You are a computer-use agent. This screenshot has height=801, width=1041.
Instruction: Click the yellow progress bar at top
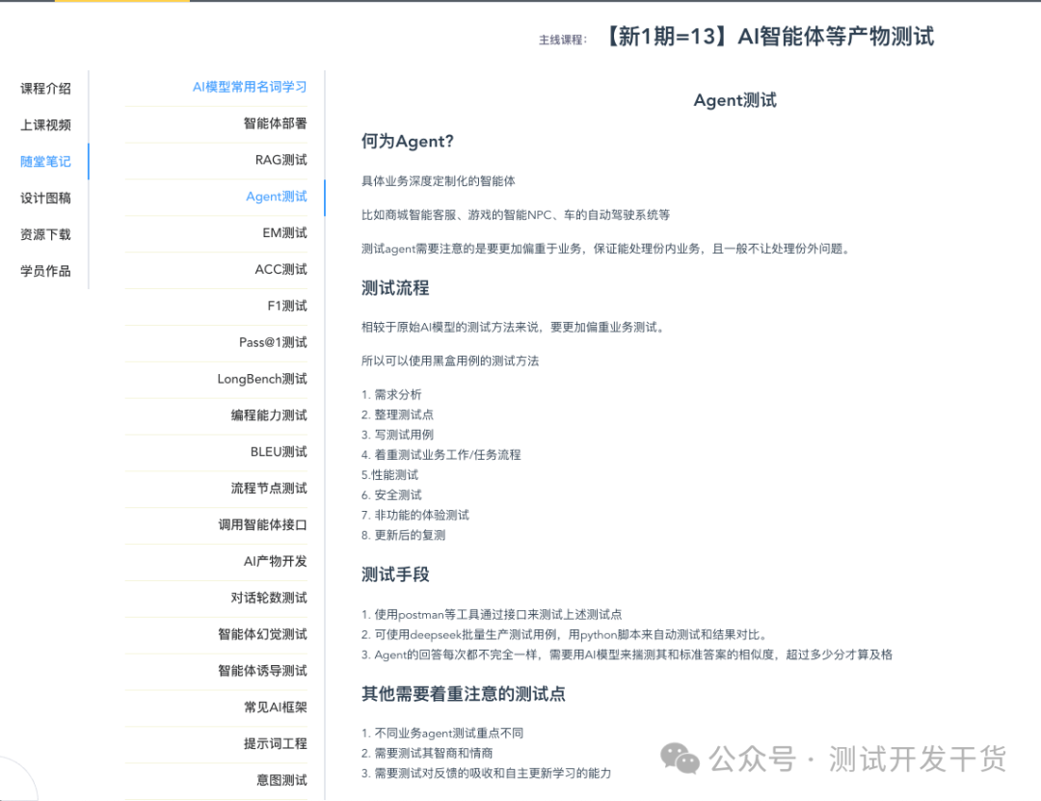[120, 5]
